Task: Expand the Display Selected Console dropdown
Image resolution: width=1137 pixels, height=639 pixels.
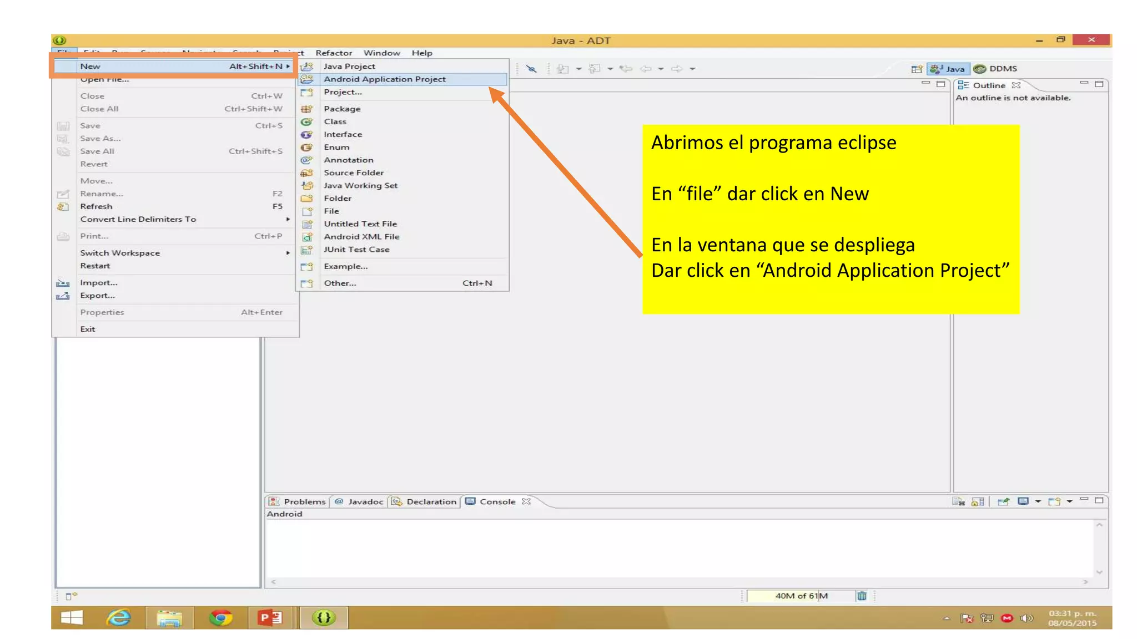Action: pos(1038,501)
